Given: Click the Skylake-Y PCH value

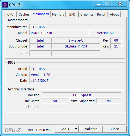Looking at the screenshot, I should pos(76,46).
